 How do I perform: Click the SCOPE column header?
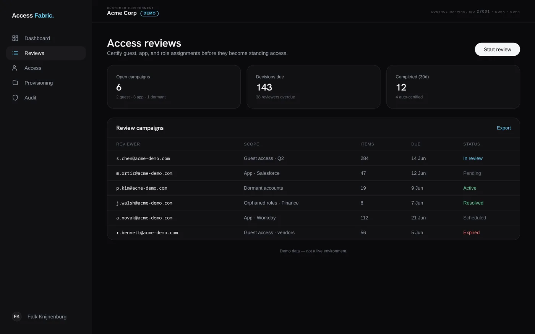251,144
